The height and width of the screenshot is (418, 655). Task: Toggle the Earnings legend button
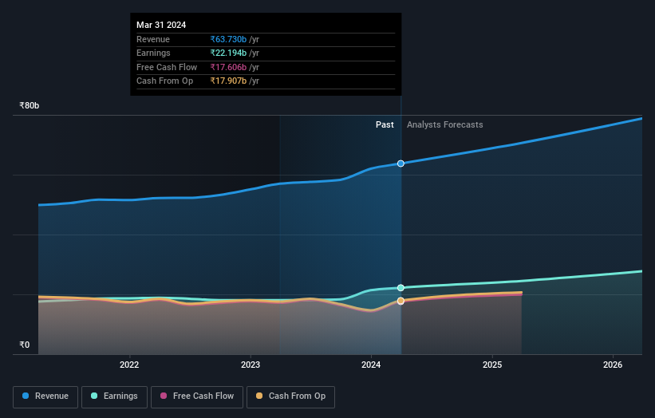[114, 396]
